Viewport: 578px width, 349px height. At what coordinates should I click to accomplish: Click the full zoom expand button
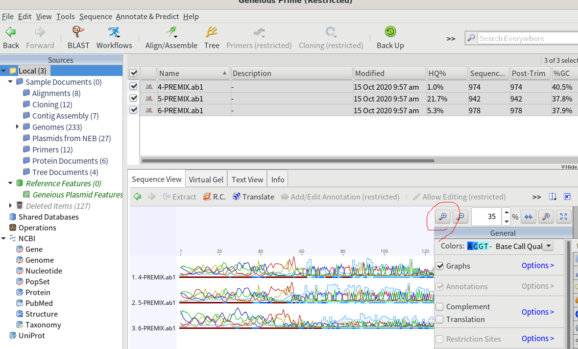click(564, 217)
